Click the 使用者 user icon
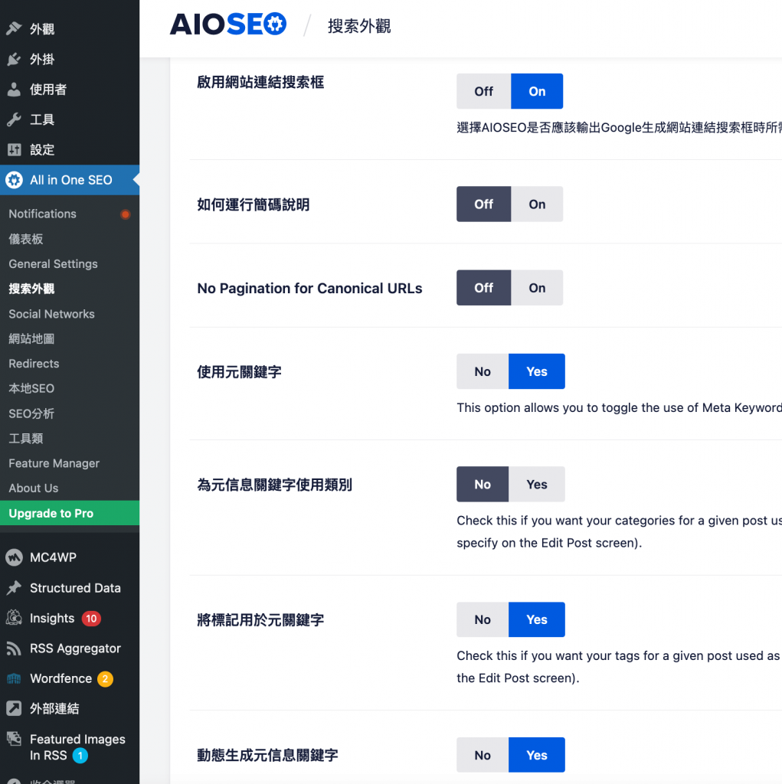The image size is (782, 784). tap(14, 90)
